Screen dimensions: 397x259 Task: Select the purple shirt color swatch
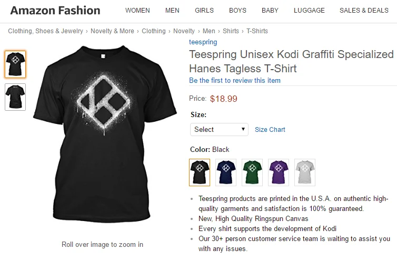click(x=279, y=172)
